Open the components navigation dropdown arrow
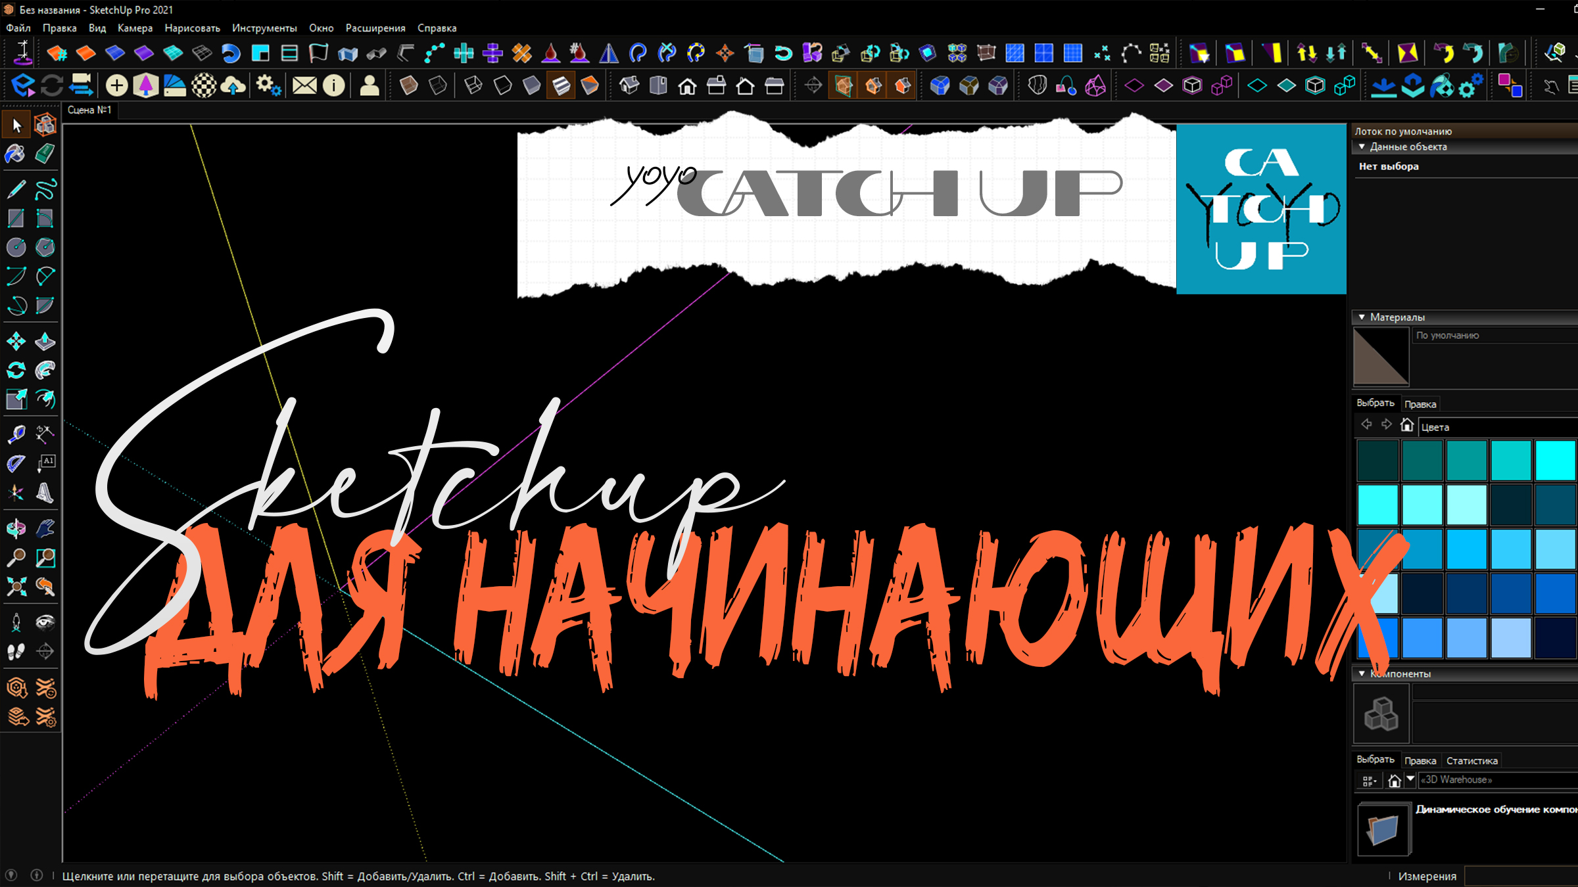 click(1410, 779)
